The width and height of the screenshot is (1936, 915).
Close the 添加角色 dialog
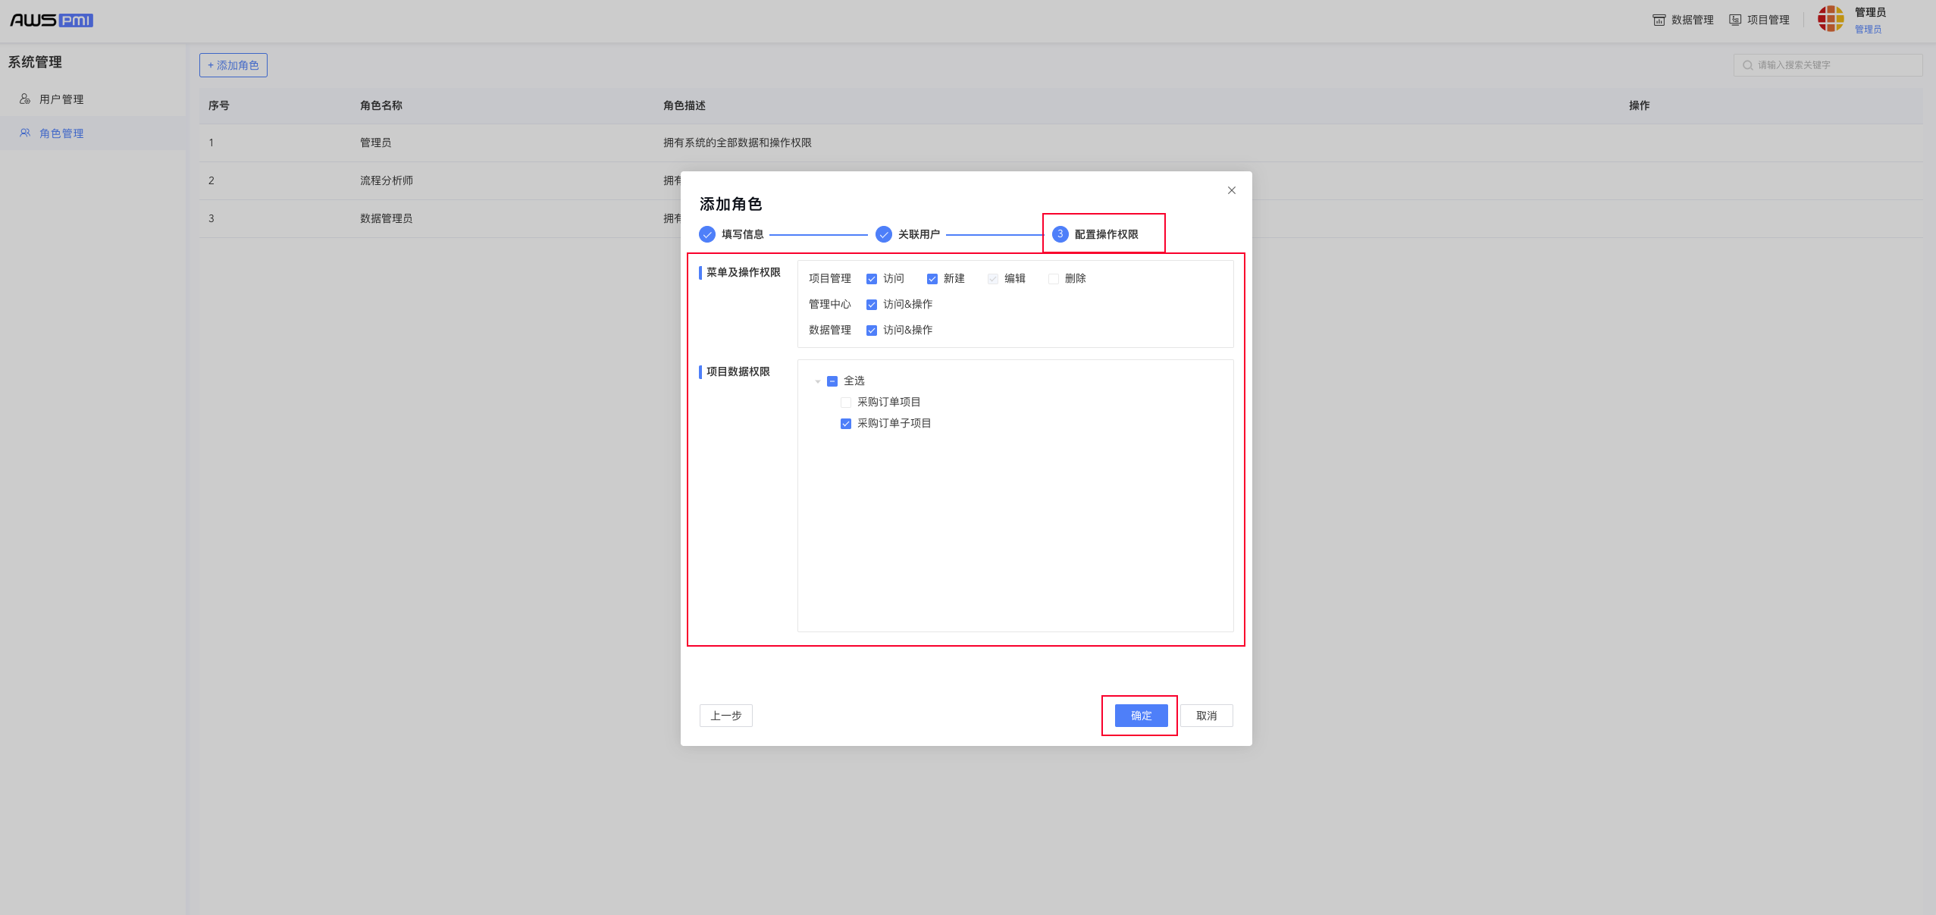click(1232, 190)
